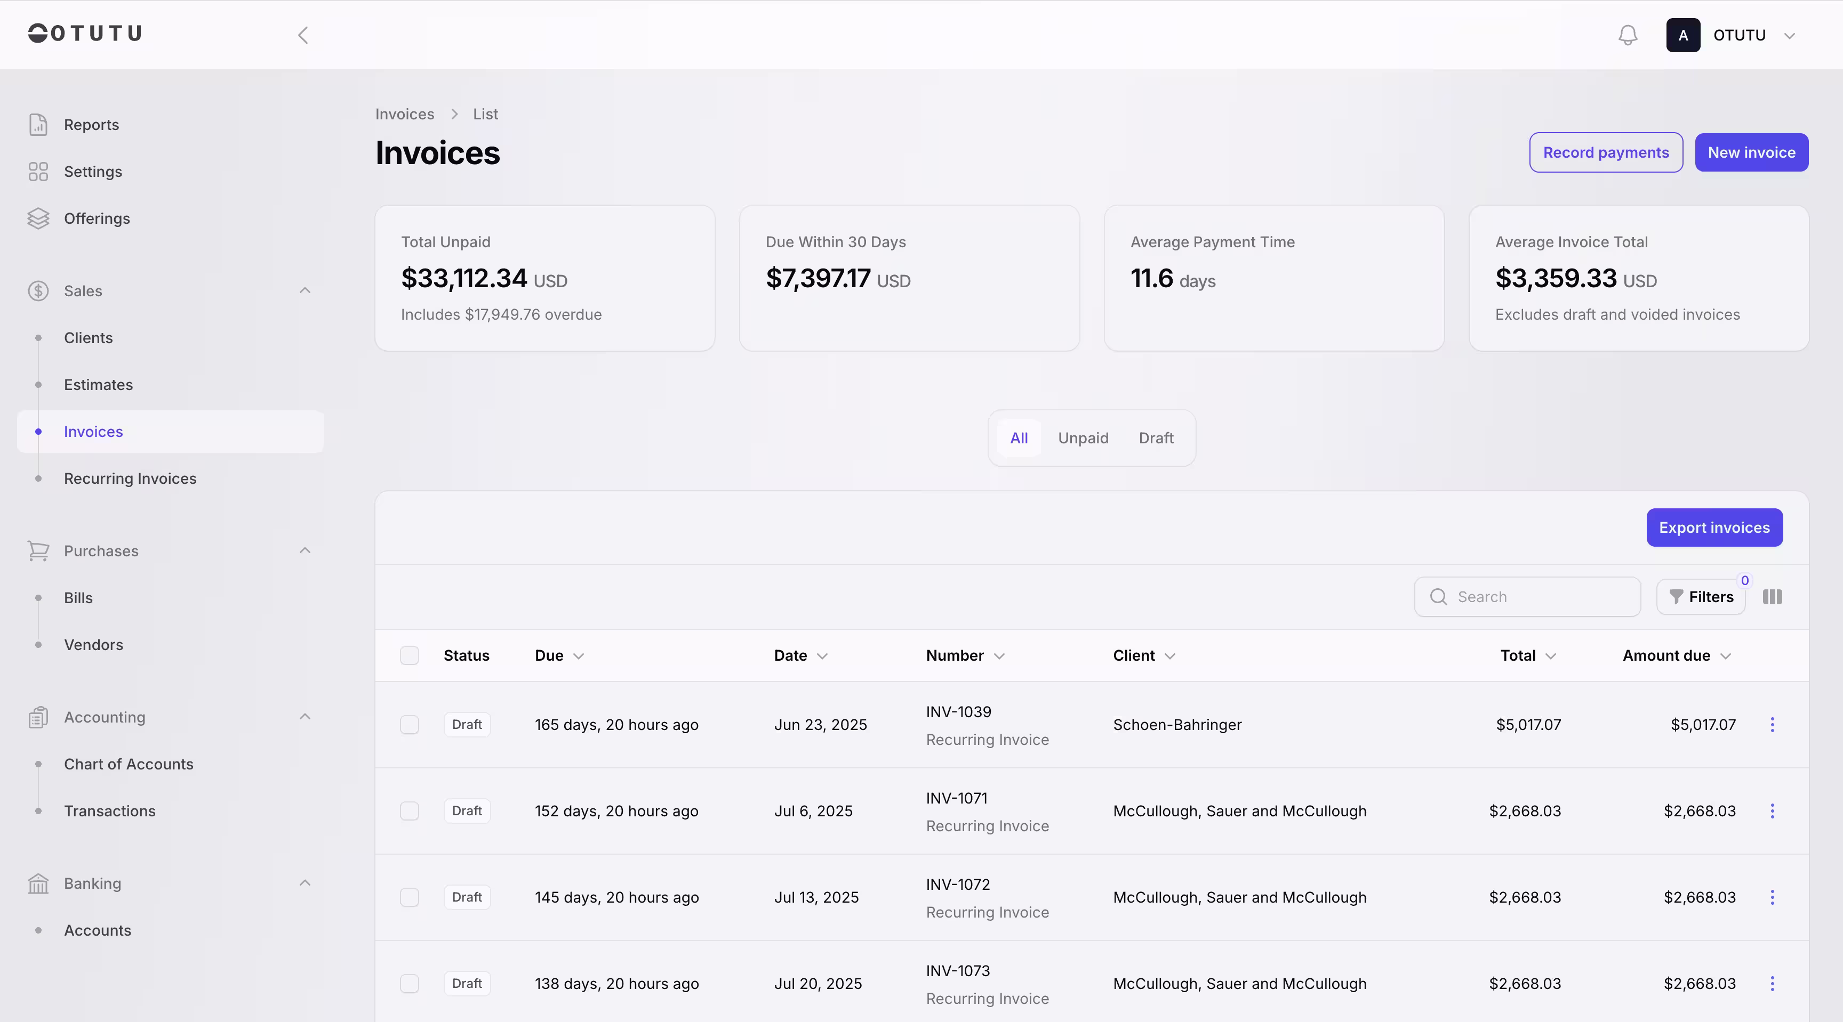Viewport: 1843px width, 1022px height.
Task: Click into the invoice search field
Action: 1527,597
